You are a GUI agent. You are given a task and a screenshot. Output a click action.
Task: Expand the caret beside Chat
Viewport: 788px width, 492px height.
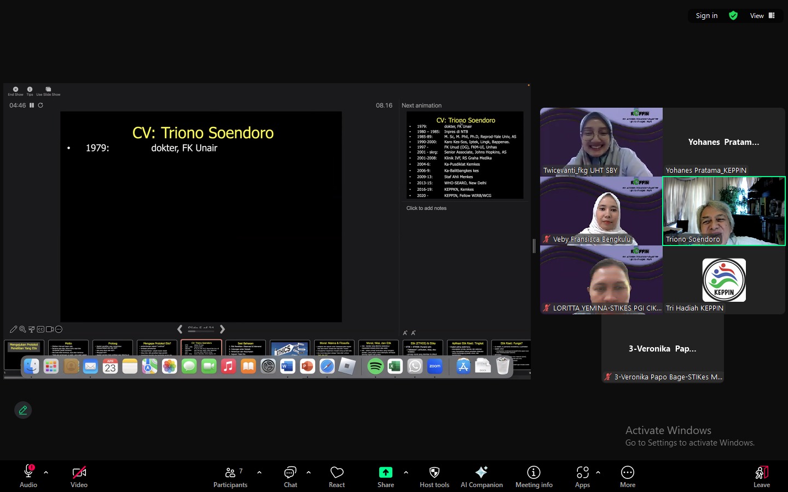click(309, 472)
